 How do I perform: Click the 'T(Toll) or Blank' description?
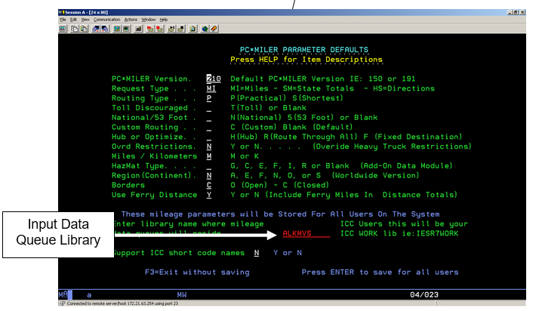pos(268,108)
